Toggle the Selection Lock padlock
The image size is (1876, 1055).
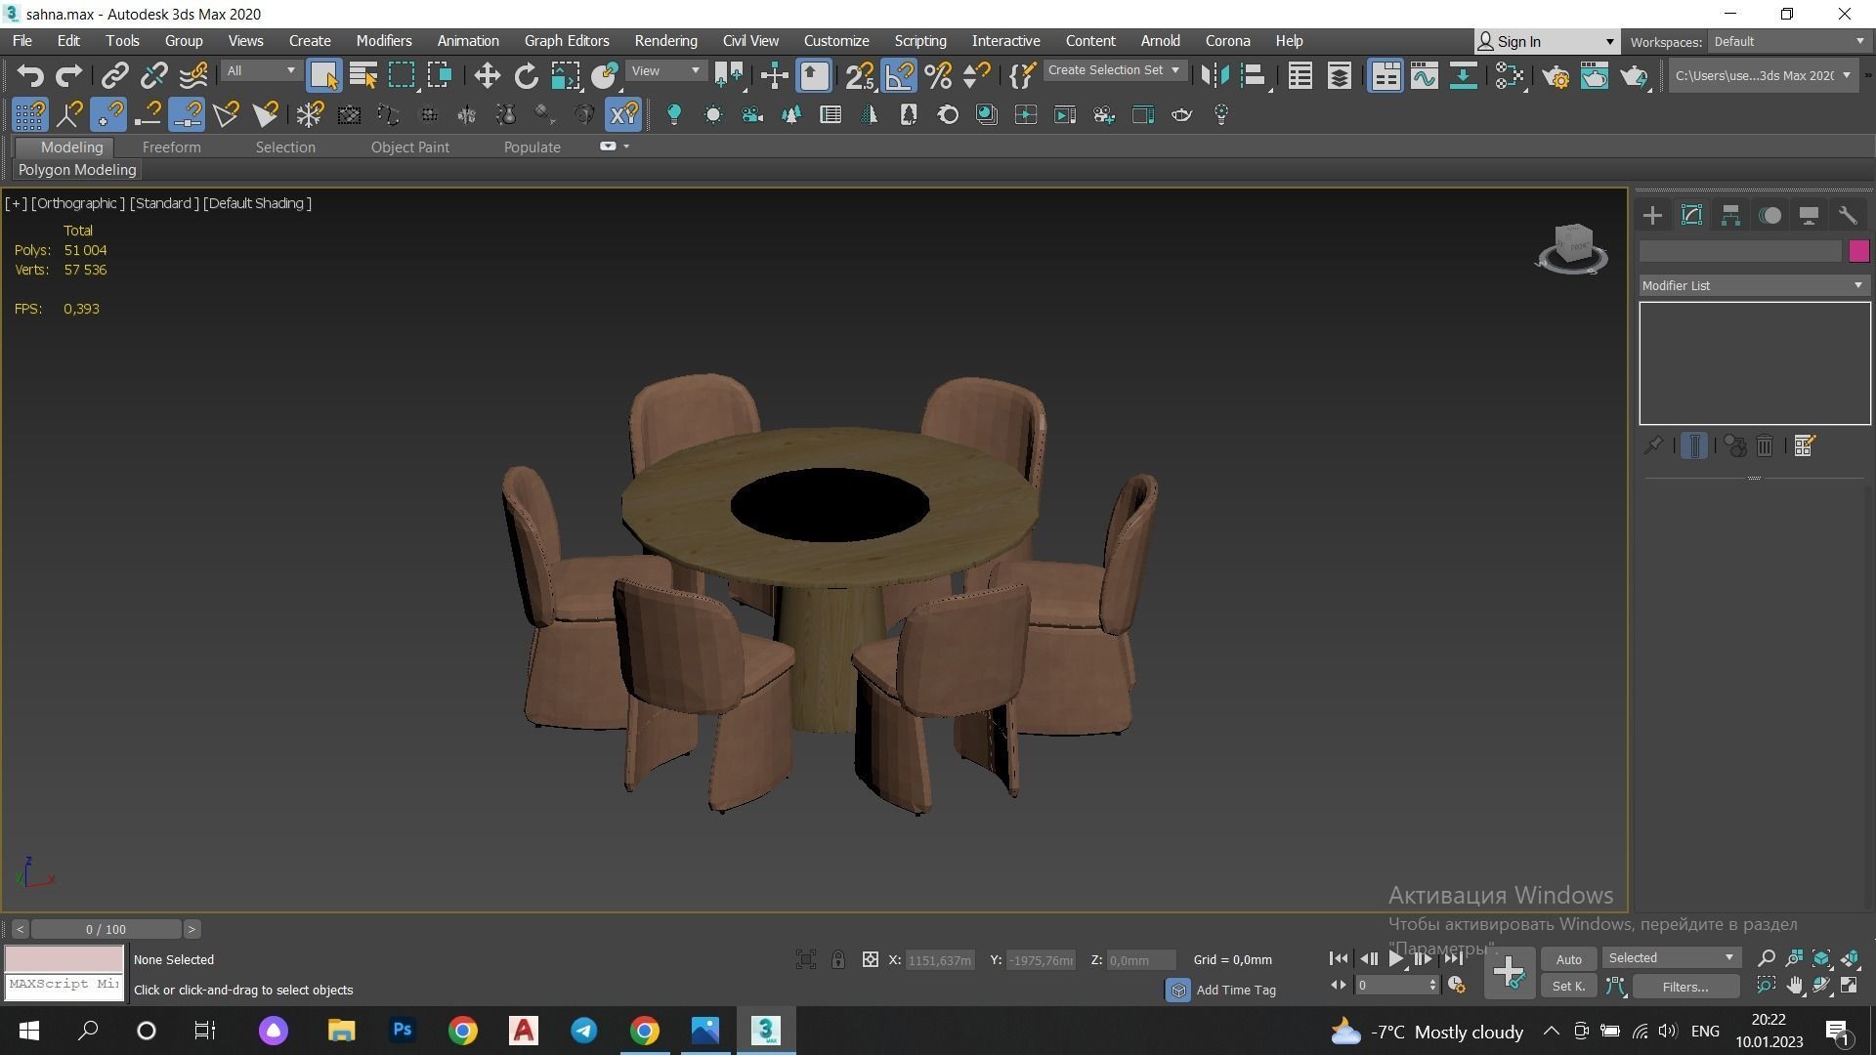point(838,959)
